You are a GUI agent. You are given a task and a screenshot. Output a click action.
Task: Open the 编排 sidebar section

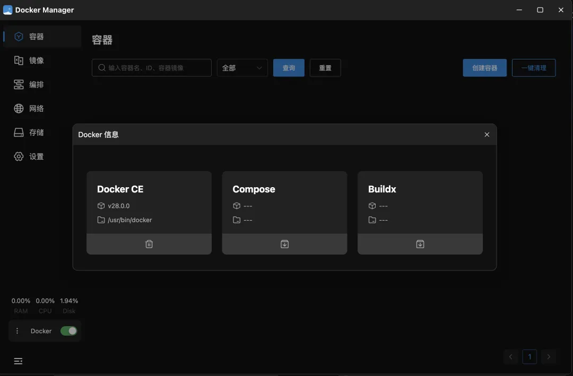(x=42, y=84)
